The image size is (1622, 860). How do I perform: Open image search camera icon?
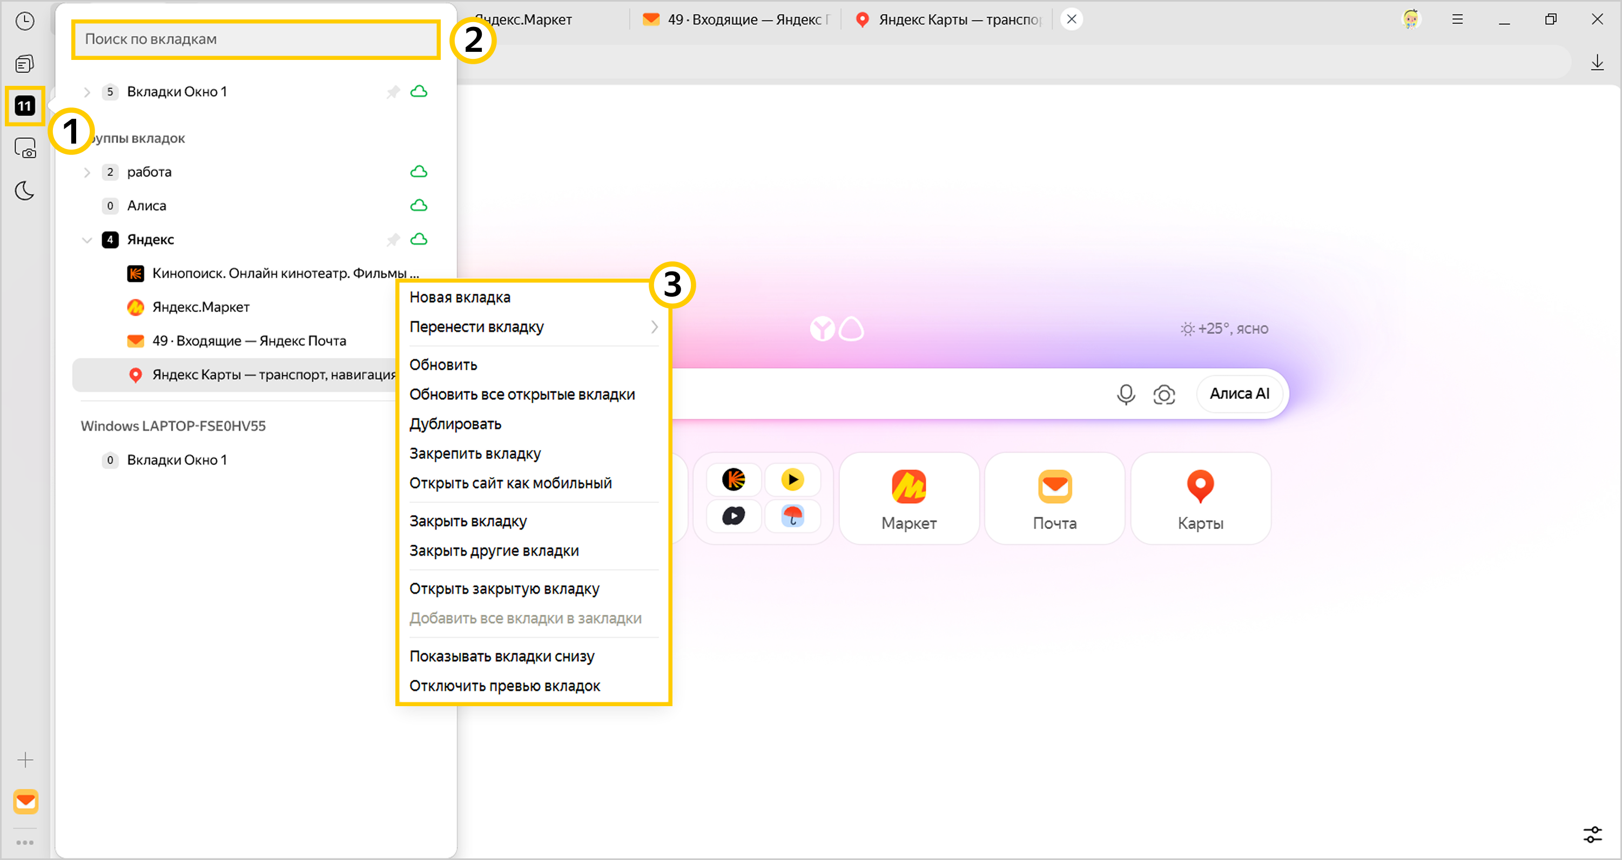(x=1164, y=395)
